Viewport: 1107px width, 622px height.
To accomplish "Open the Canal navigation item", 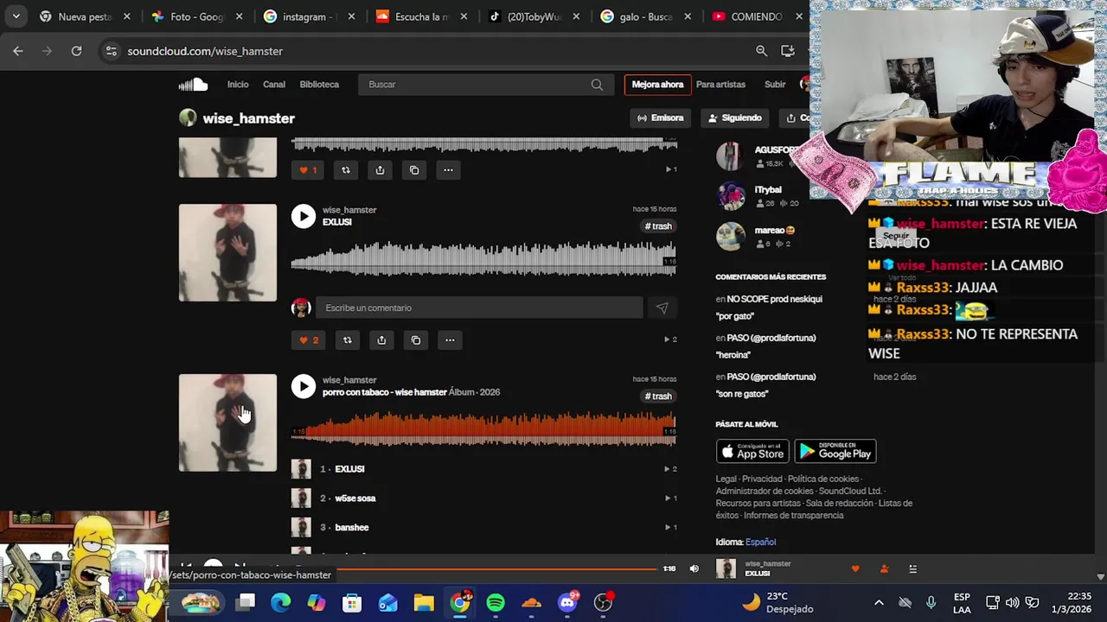I will coord(274,85).
